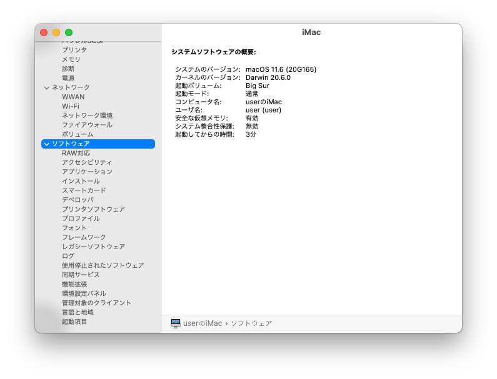Open プロファイル in the sidebar
Image resolution: width=497 pixels, height=379 pixels.
point(81,219)
